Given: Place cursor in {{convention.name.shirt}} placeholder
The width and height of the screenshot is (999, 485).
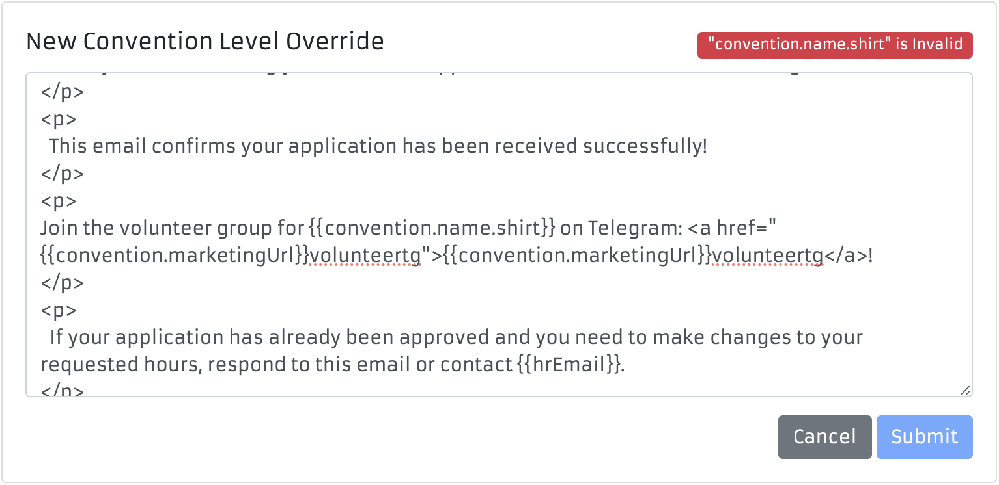Looking at the screenshot, I should (431, 229).
